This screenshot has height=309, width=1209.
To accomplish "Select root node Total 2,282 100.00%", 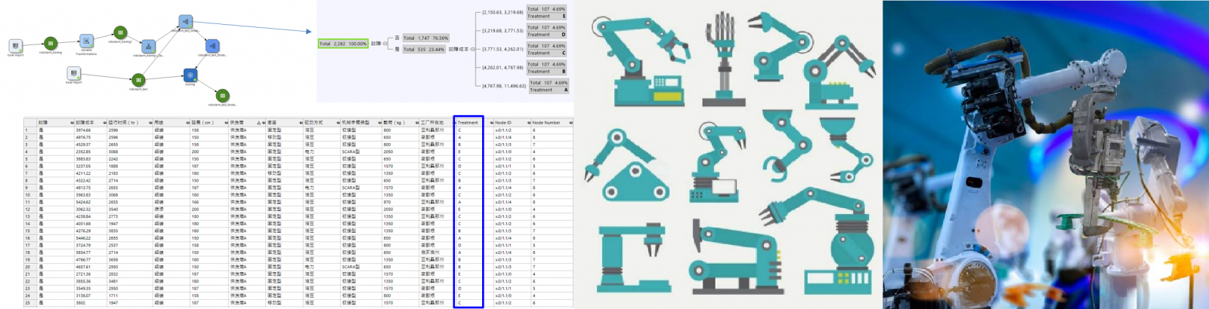I will tap(342, 44).
